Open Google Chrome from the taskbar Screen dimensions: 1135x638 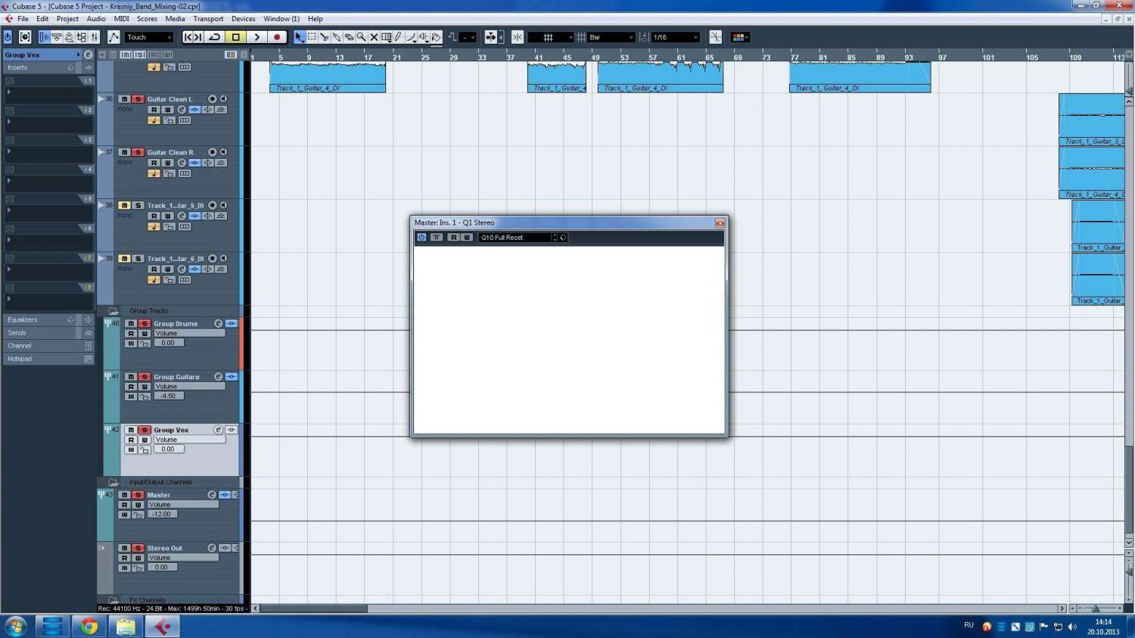click(89, 627)
